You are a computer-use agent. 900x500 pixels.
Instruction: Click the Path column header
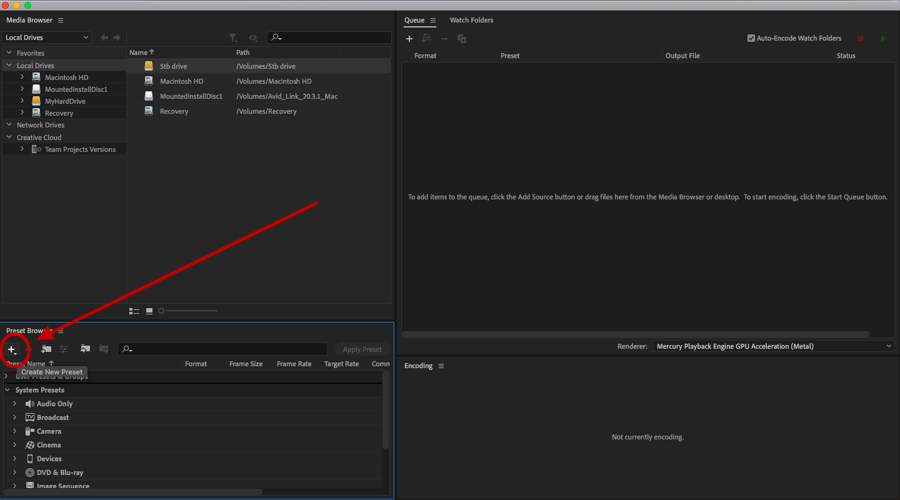242,52
